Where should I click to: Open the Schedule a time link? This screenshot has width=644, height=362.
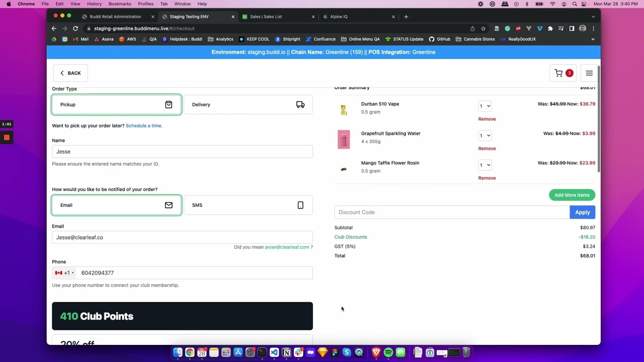tap(144, 126)
